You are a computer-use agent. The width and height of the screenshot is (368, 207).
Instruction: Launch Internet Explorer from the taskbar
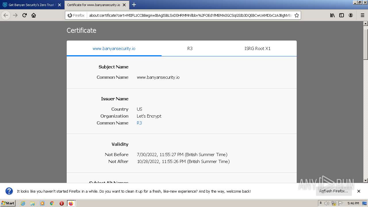pyautogui.click(x=23, y=203)
